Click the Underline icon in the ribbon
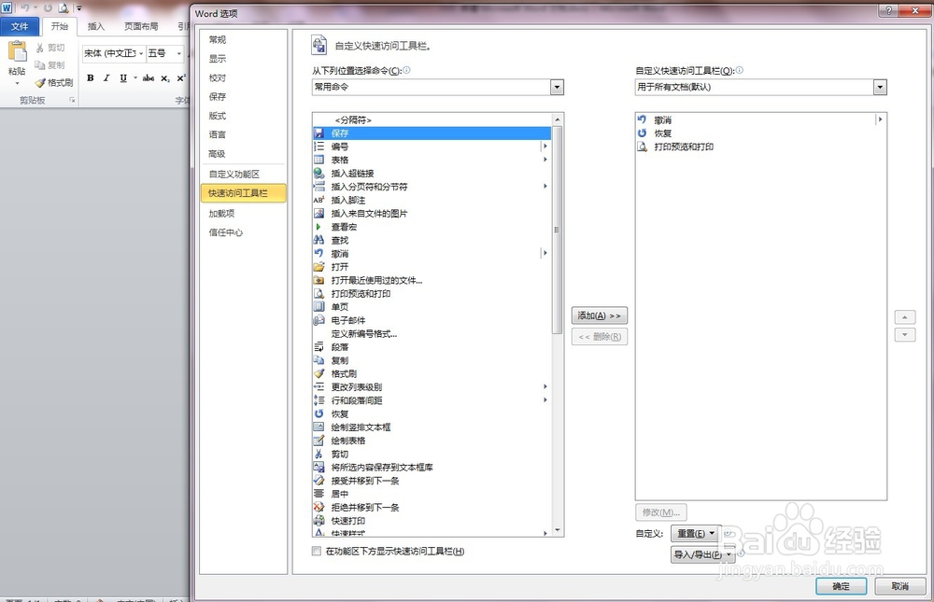This screenshot has height=602, width=934. click(123, 78)
